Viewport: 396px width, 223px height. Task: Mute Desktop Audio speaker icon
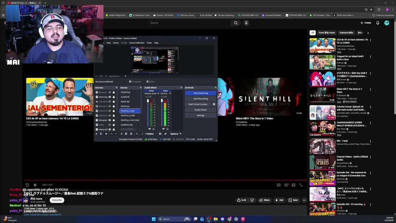pyautogui.click(x=149, y=129)
